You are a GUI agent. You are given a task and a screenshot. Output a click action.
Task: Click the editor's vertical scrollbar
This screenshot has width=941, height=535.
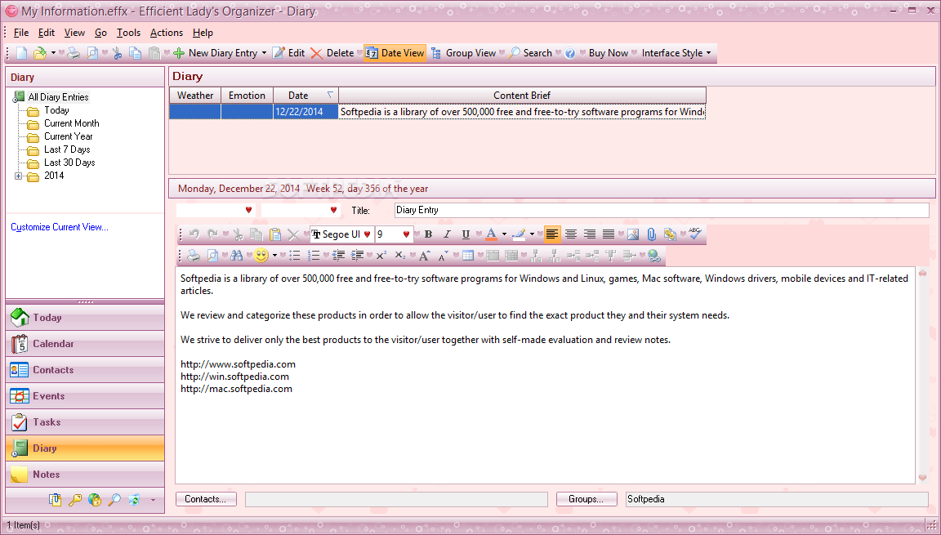[x=922, y=376]
